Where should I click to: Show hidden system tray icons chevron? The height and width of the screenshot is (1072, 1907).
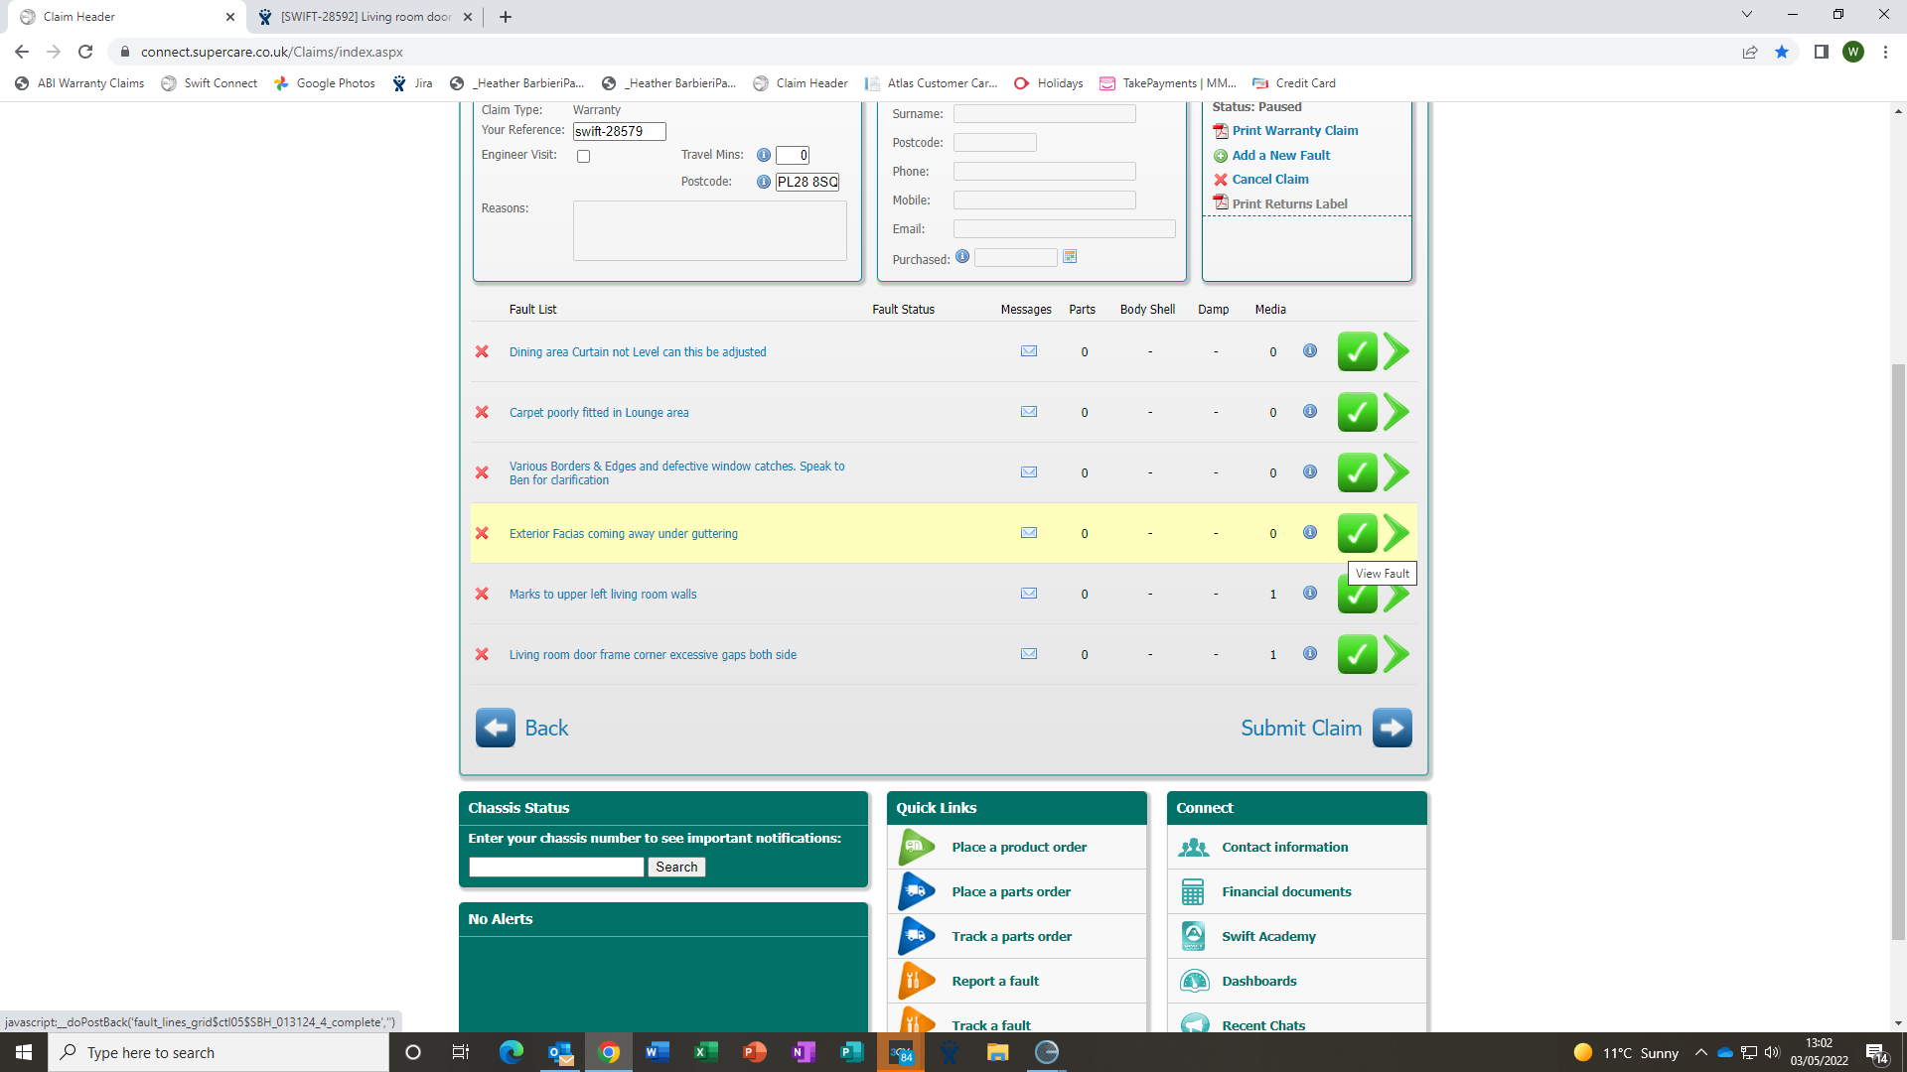[1700, 1052]
